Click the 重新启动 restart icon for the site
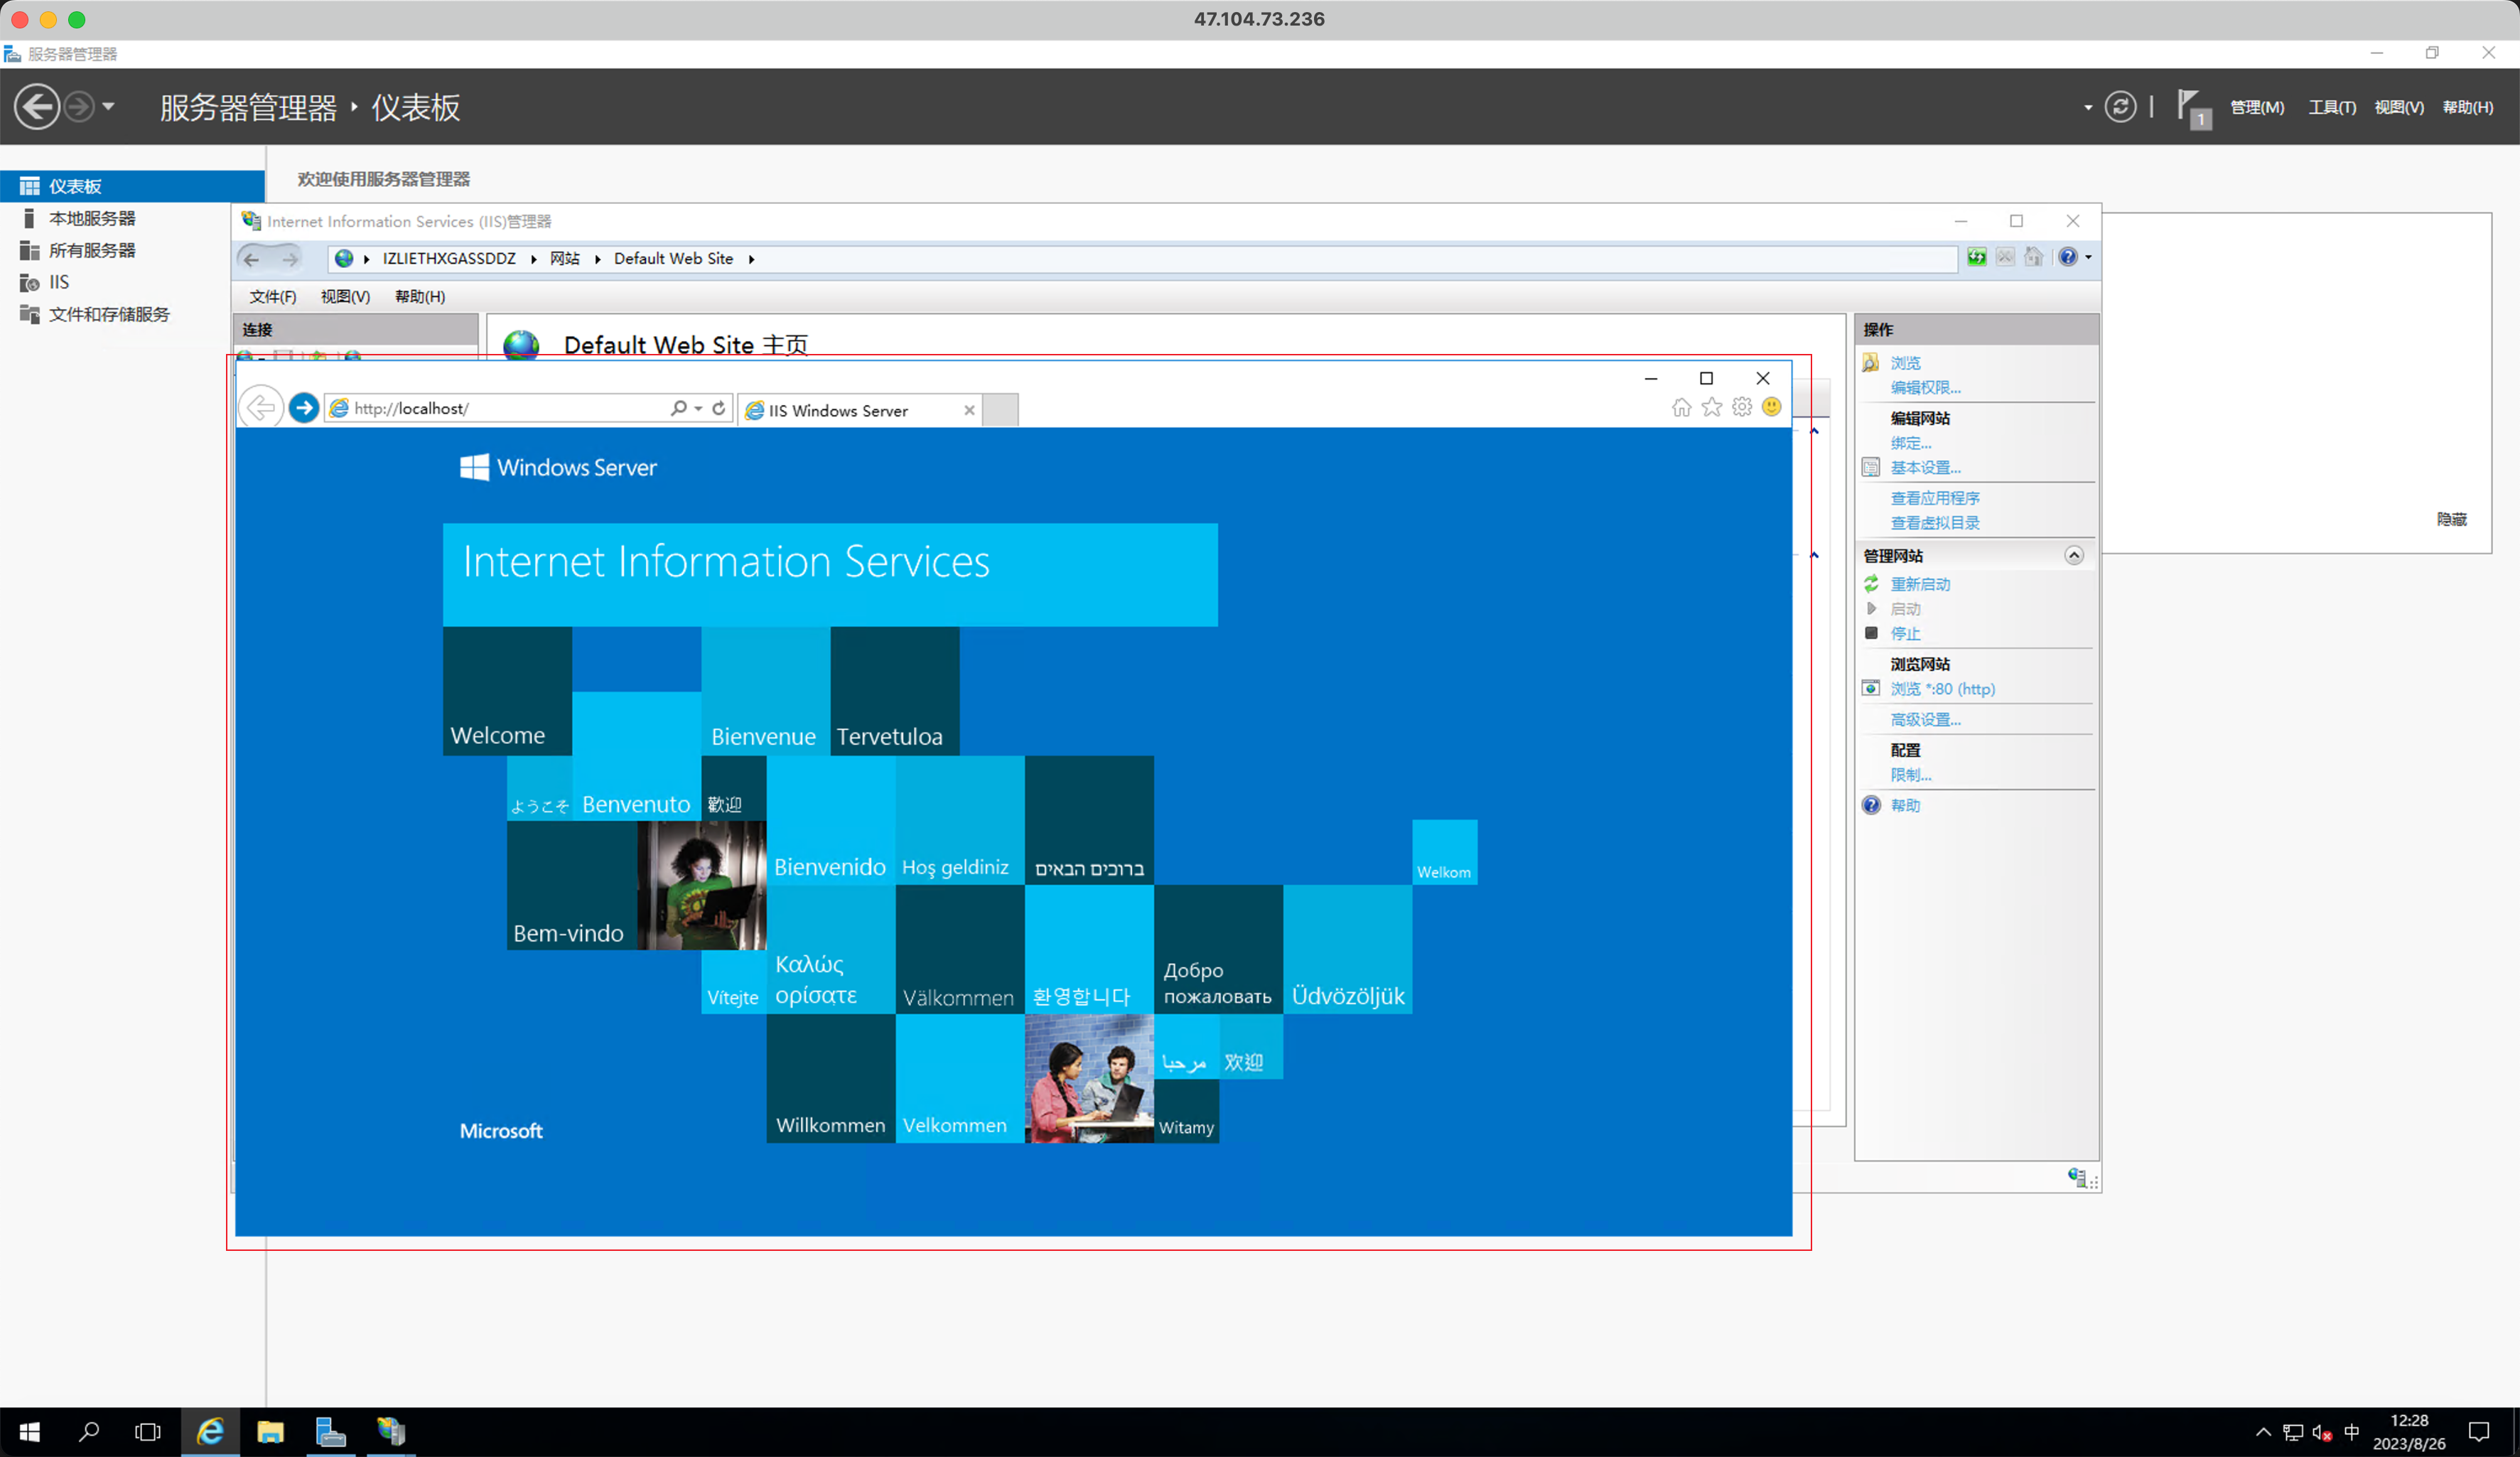 click(1871, 584)
